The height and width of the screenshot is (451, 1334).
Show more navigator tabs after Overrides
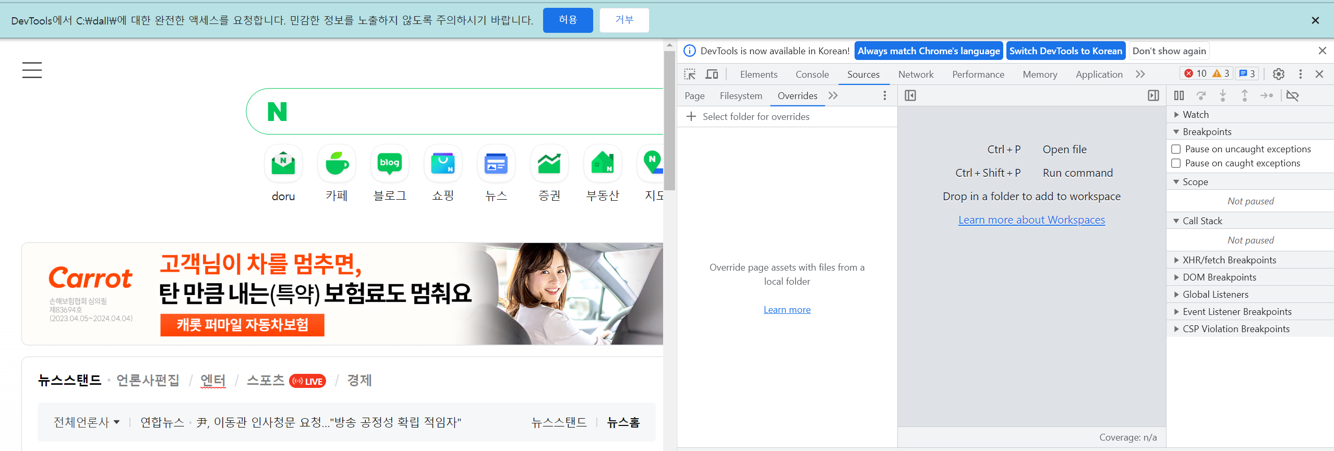click(x=833, y=95)
